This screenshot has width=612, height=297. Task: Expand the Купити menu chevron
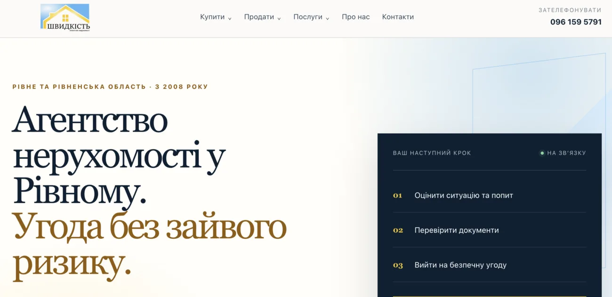point(230,18)
